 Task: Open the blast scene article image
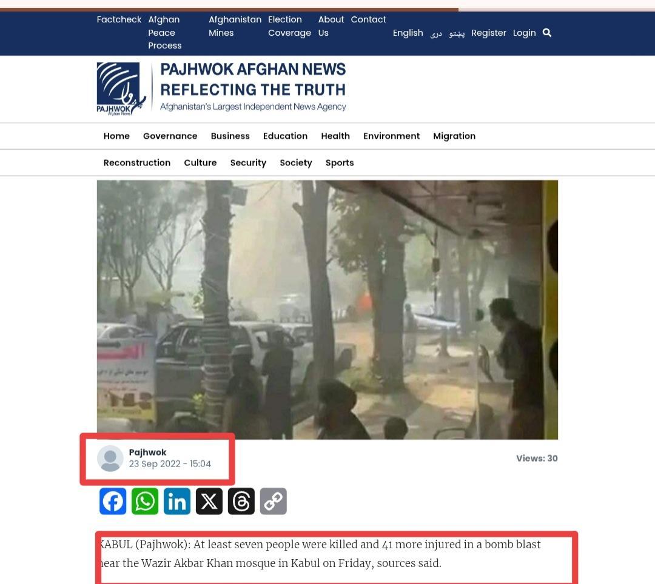tap(327, 310)
